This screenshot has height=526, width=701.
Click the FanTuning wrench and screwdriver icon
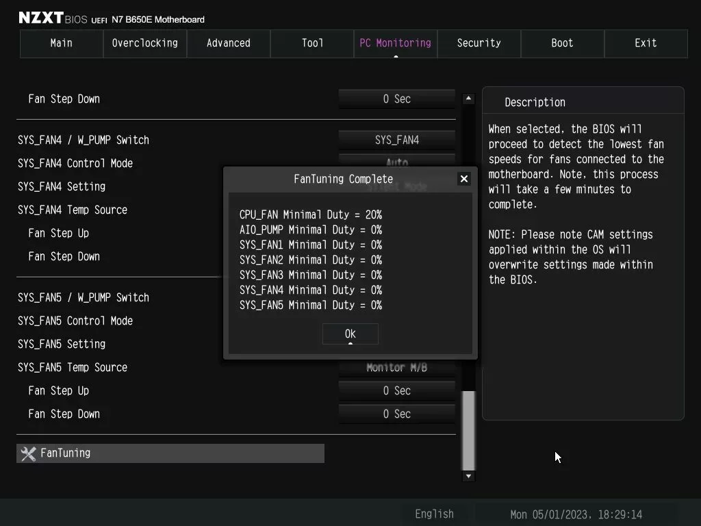pyautogui.click(x=27, y=453)
